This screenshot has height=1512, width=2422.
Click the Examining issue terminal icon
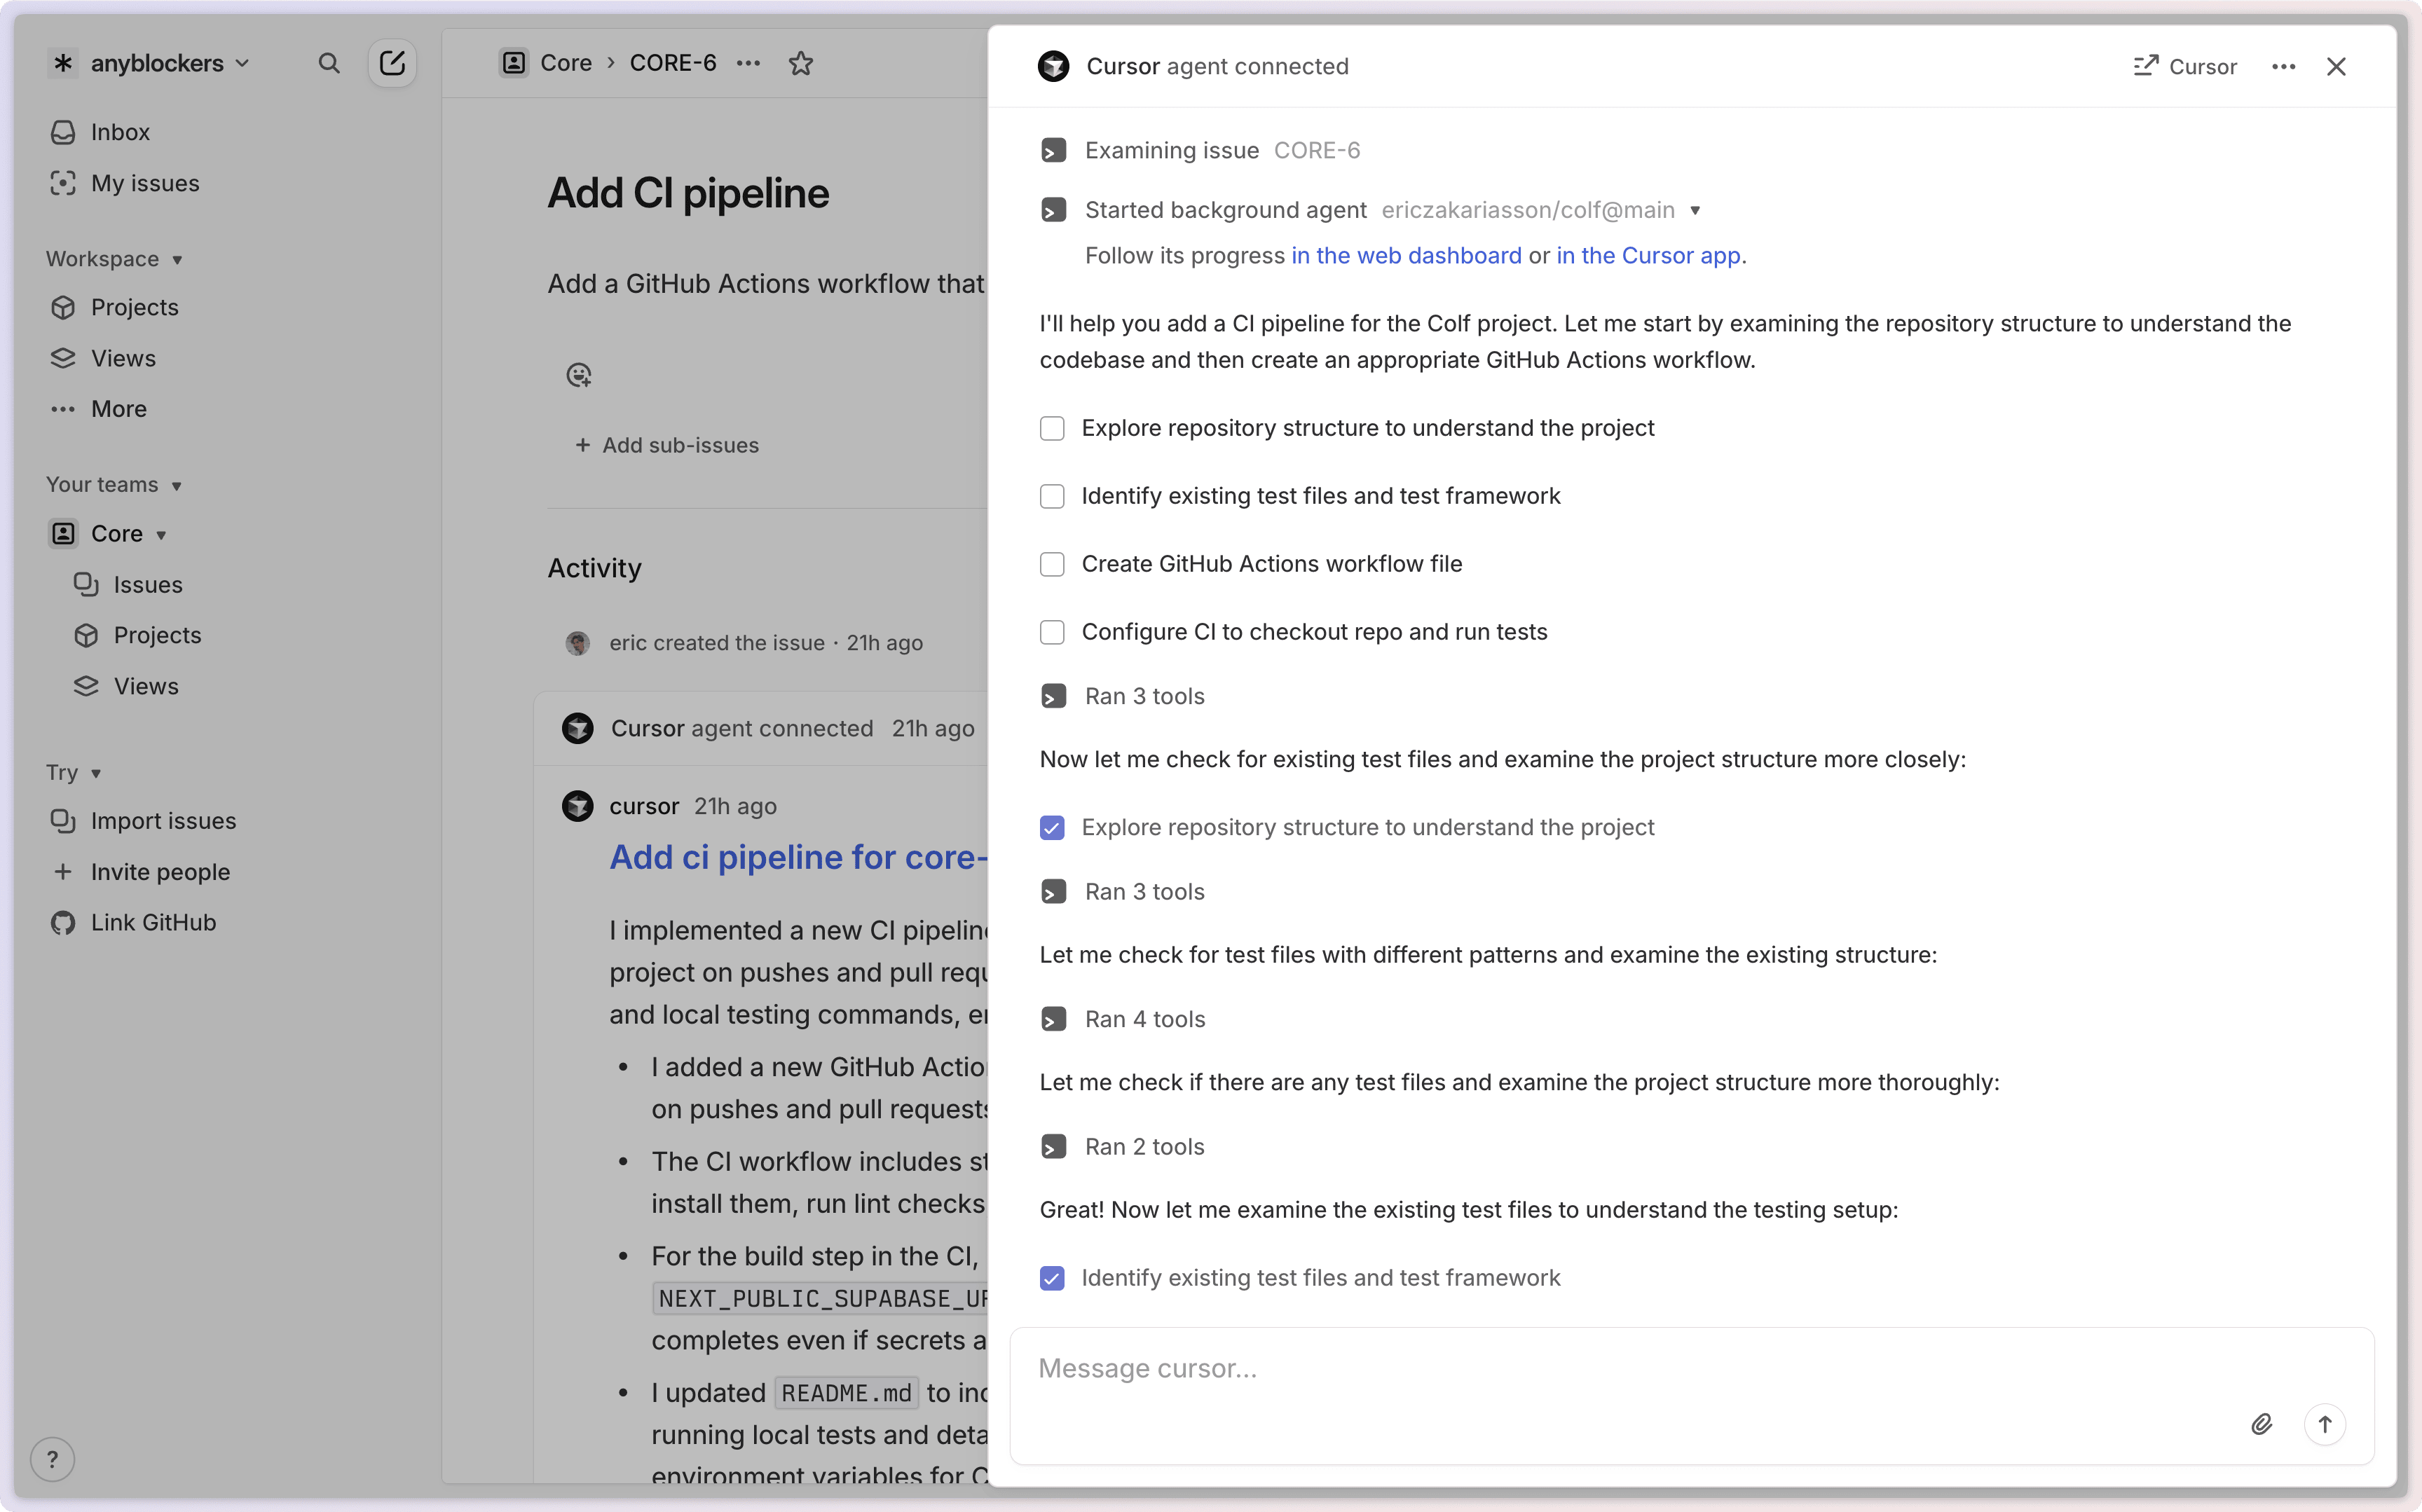point(1053,151)
